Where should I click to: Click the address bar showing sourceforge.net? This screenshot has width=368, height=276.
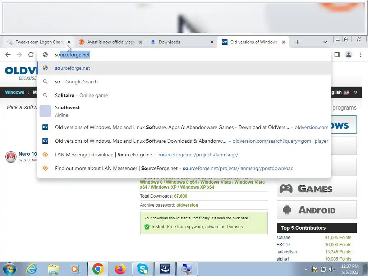tap(184, 55)
